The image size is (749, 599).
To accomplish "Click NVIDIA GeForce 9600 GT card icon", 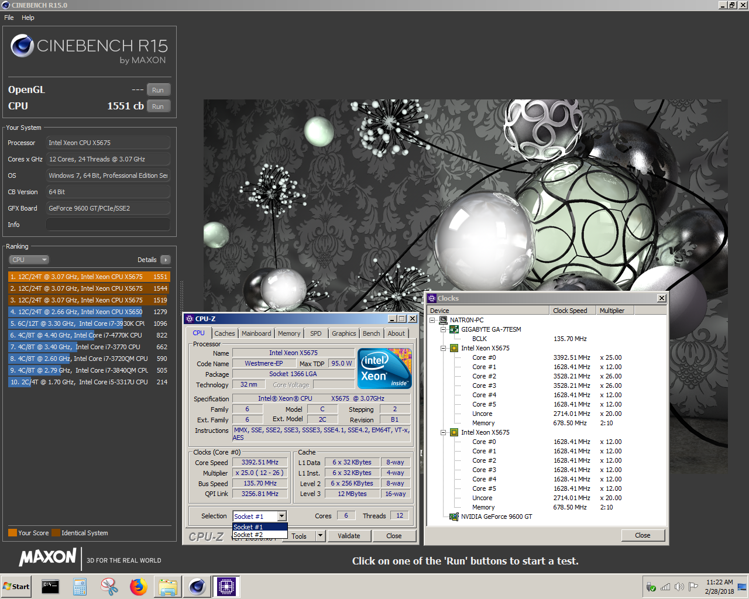I will (454, 517).
